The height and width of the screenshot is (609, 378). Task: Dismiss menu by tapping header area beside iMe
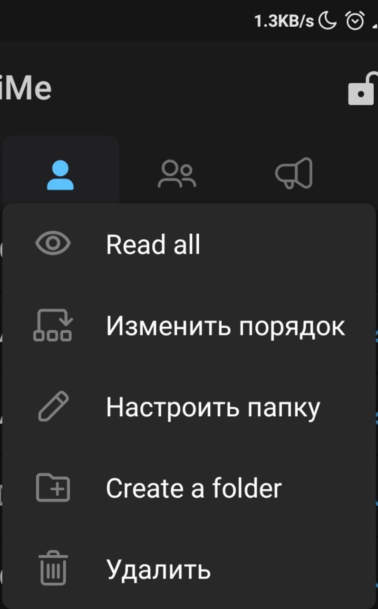200,88
